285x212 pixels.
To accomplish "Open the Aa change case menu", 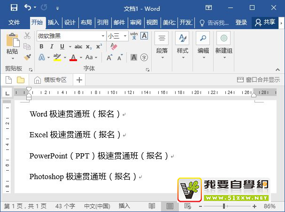I will 92,57.
